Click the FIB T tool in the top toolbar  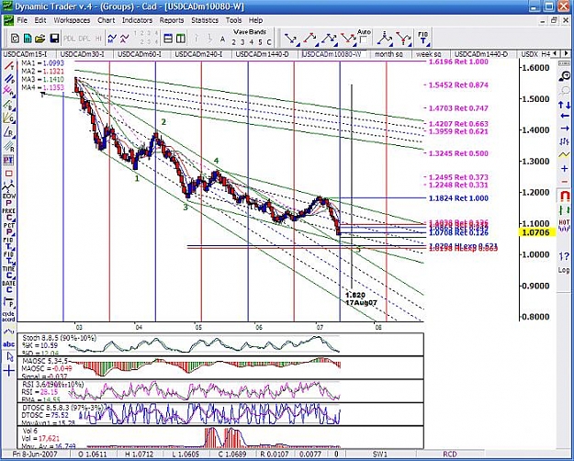click(423, 38)
